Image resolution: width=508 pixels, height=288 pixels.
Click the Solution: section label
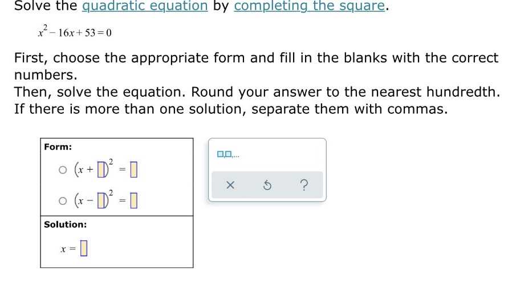click(66, 224)
